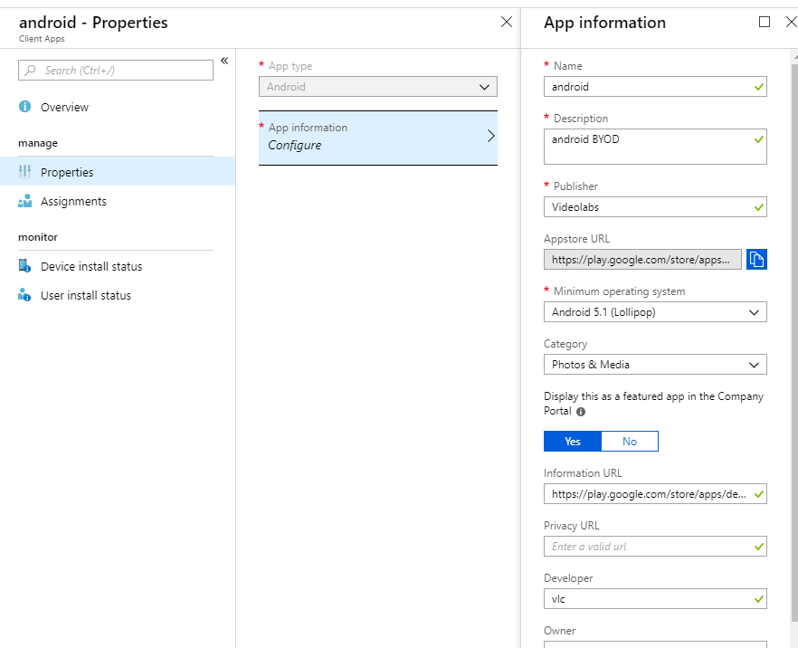Viewport: 798px width, 648px height.
Task: Open the App type dropdown
Action: coord(377,87)
